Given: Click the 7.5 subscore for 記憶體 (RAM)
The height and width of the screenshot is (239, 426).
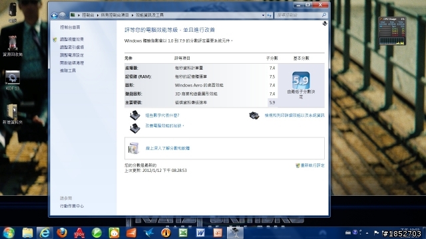Looking at the screenshot, I should pos(272,77).
